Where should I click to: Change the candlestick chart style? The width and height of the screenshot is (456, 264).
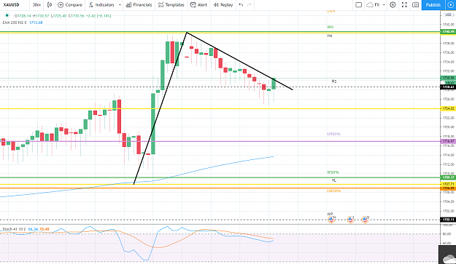point(50,5)
